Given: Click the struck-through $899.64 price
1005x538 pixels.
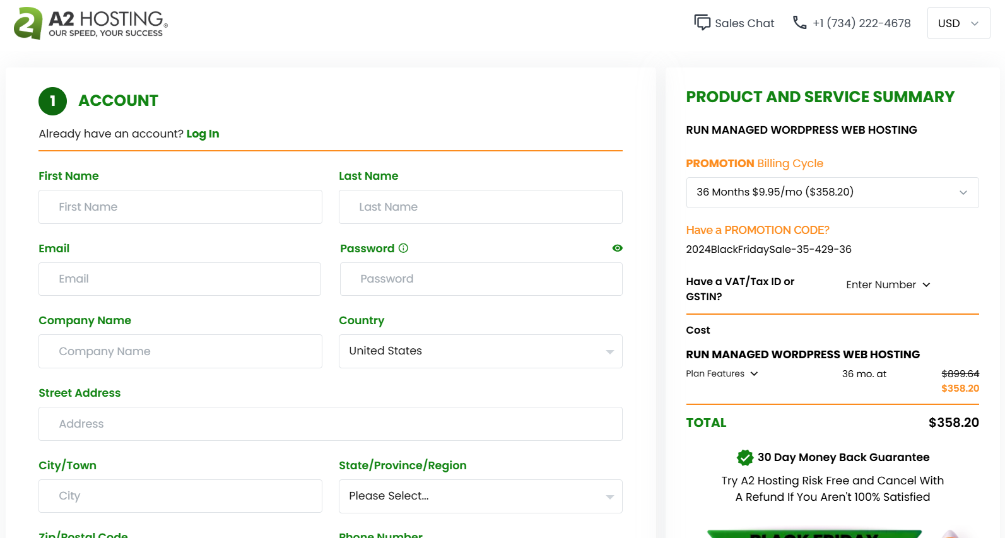Looking at the screenshot, I should click(960, 374).
